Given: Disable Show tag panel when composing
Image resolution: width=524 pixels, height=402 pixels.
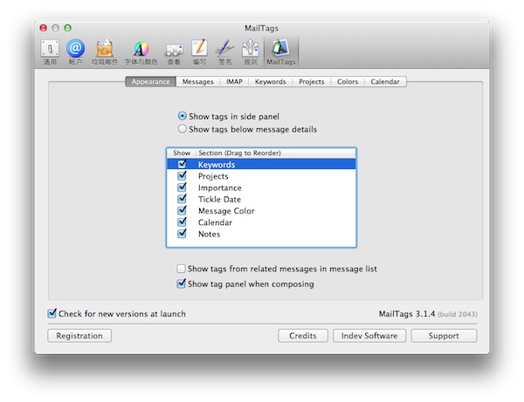Looking at the screenshot, I should [181, 283].
